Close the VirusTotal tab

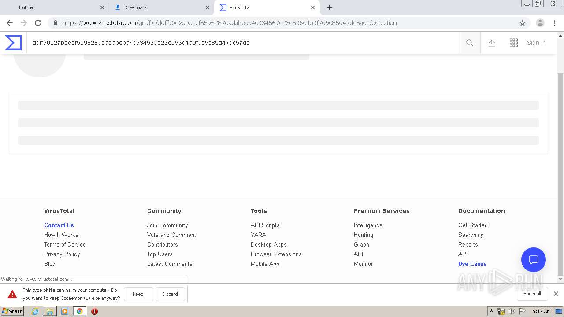click(x=313, y=7)
